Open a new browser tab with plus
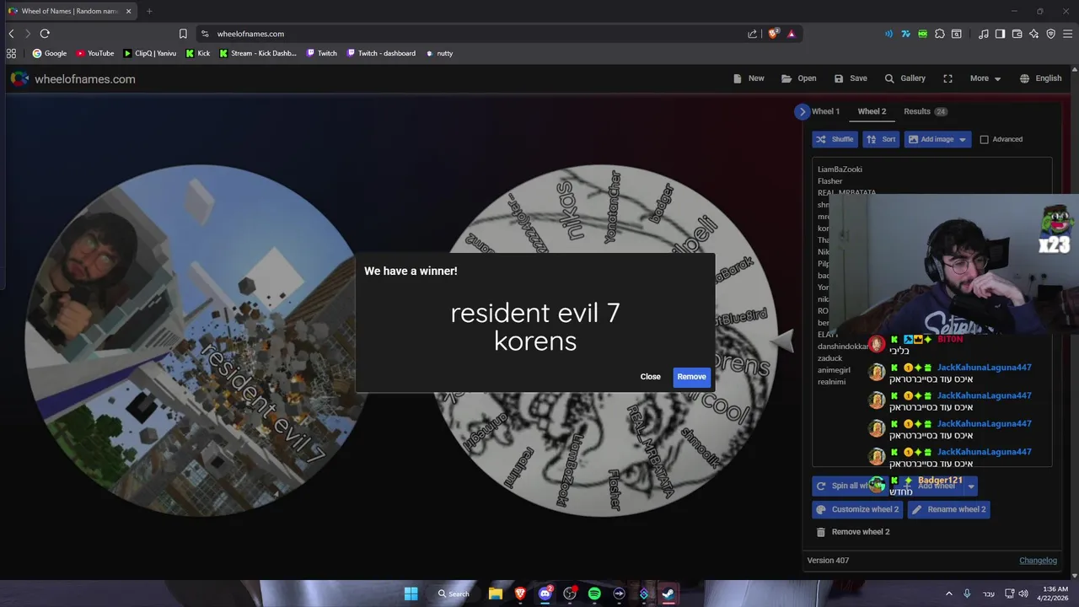The image size is (1079, 607). coord(149,11)
